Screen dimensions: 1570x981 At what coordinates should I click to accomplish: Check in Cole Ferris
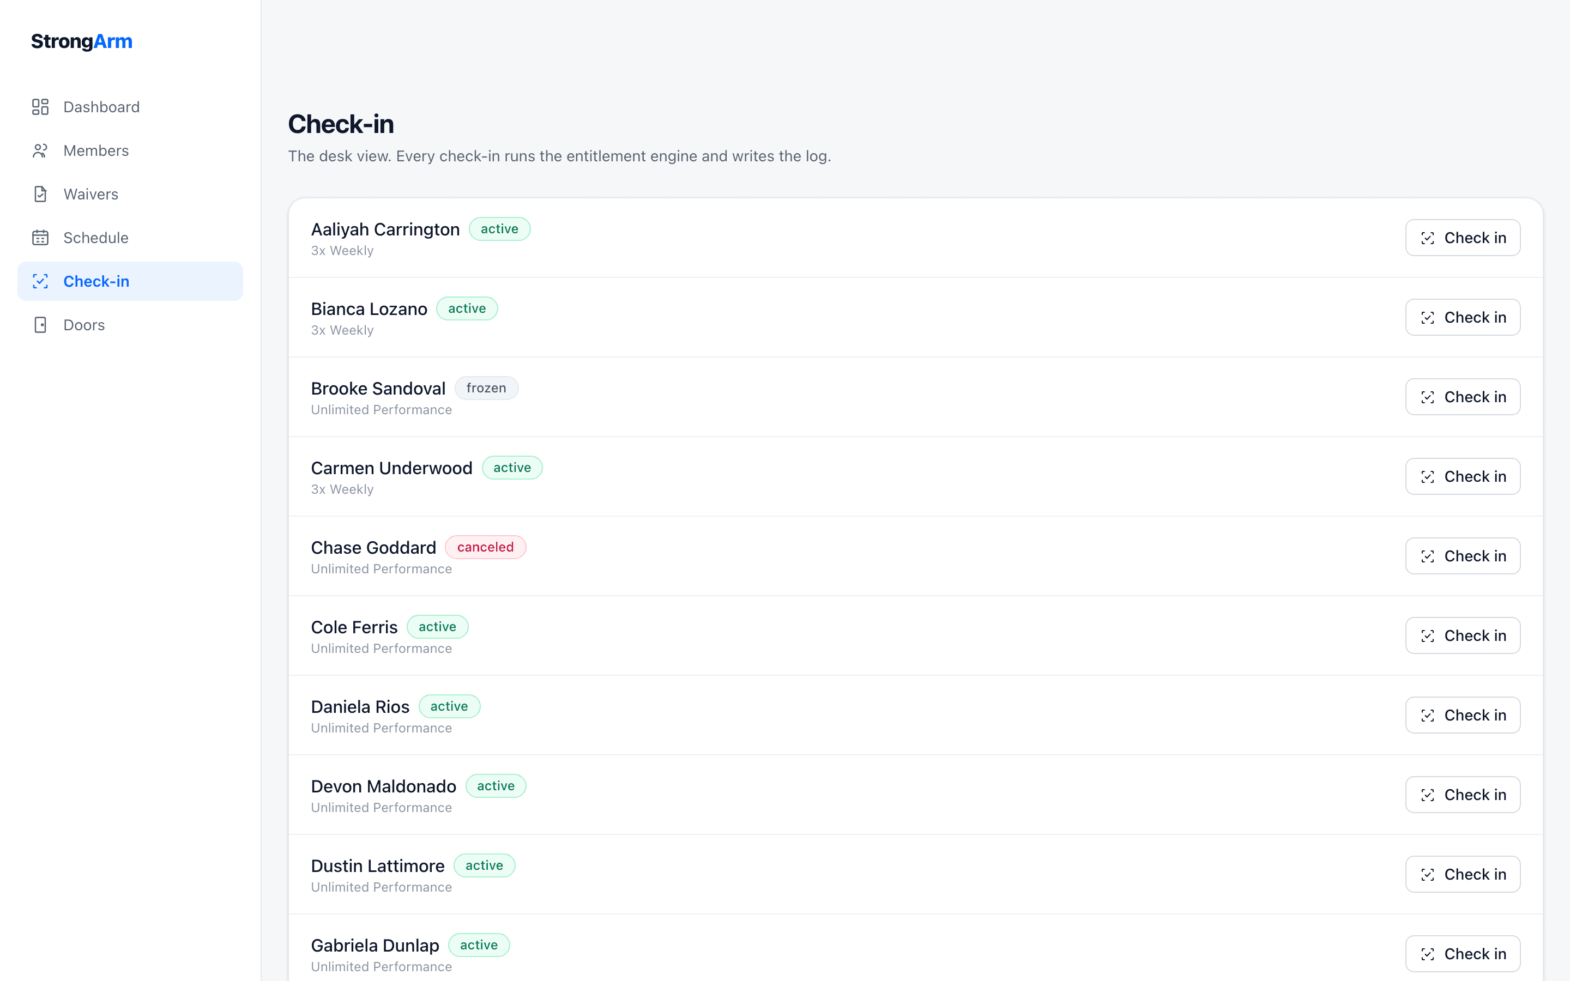(1462, 636)
